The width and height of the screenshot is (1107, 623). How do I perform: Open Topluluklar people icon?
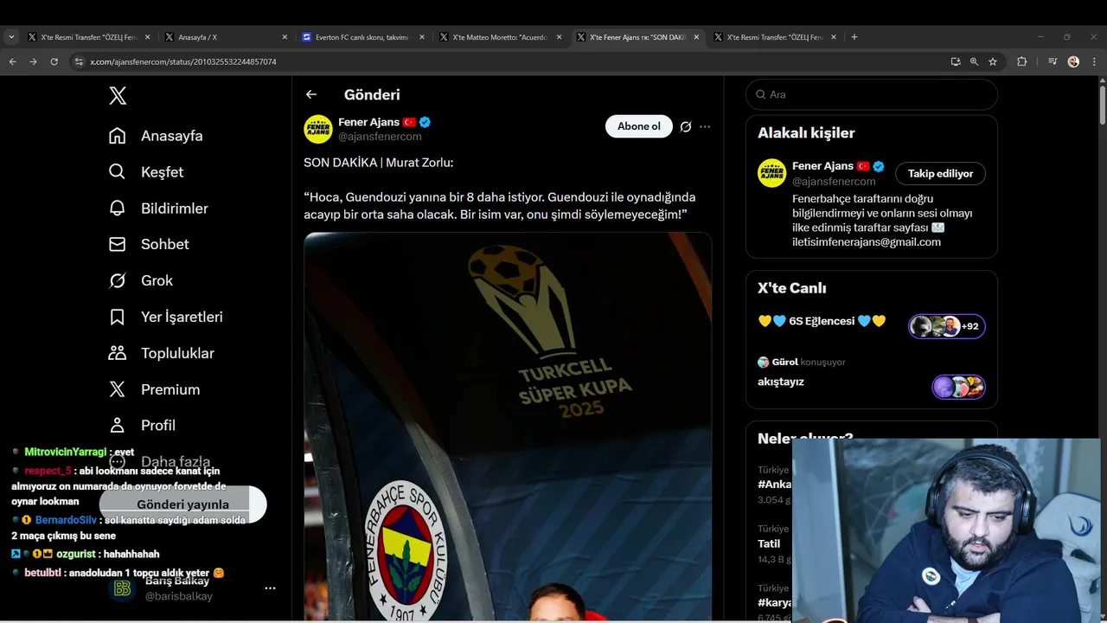pyautogui.click(x=118, y=353)
